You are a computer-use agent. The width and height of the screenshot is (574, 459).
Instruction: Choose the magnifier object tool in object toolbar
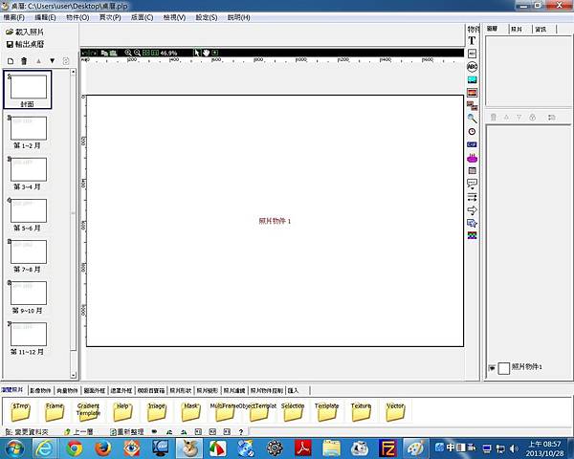473,119
